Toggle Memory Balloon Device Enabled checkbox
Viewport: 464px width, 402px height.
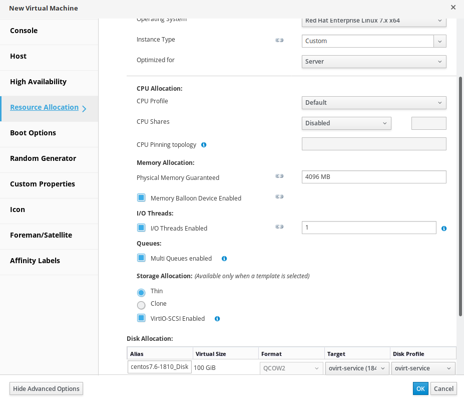tap(141, 198)
